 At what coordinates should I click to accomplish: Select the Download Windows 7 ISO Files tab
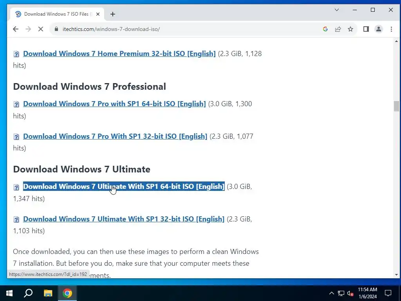pyautogui.click(x=57, y=14)
